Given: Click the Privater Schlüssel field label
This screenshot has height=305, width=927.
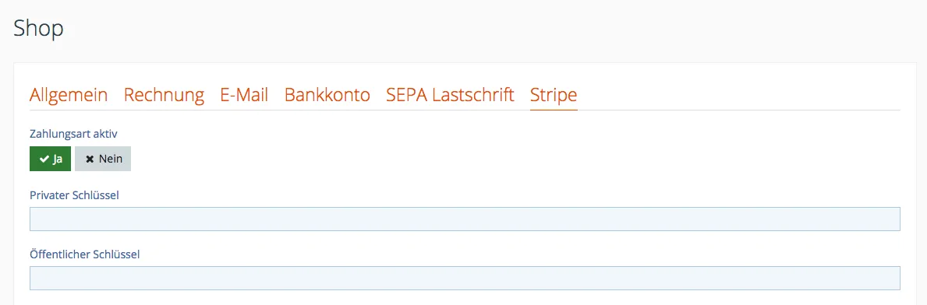Looking at the screenshot, I should point(75,195).
